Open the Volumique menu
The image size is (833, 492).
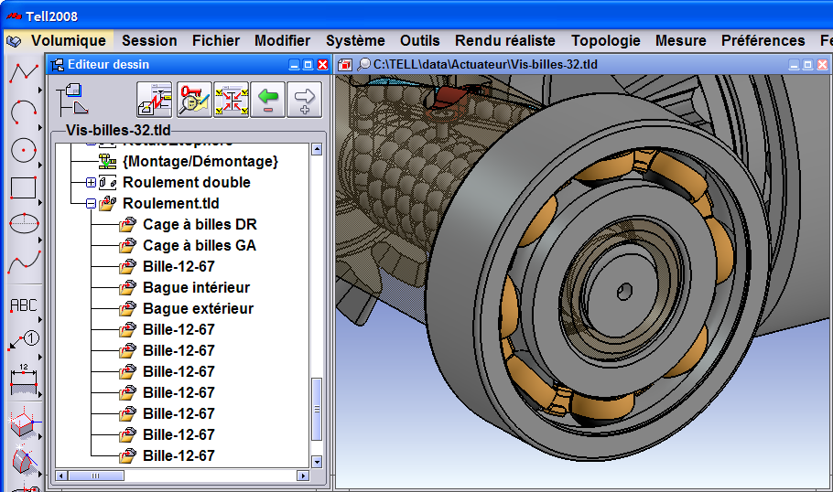tap(69, 40)
